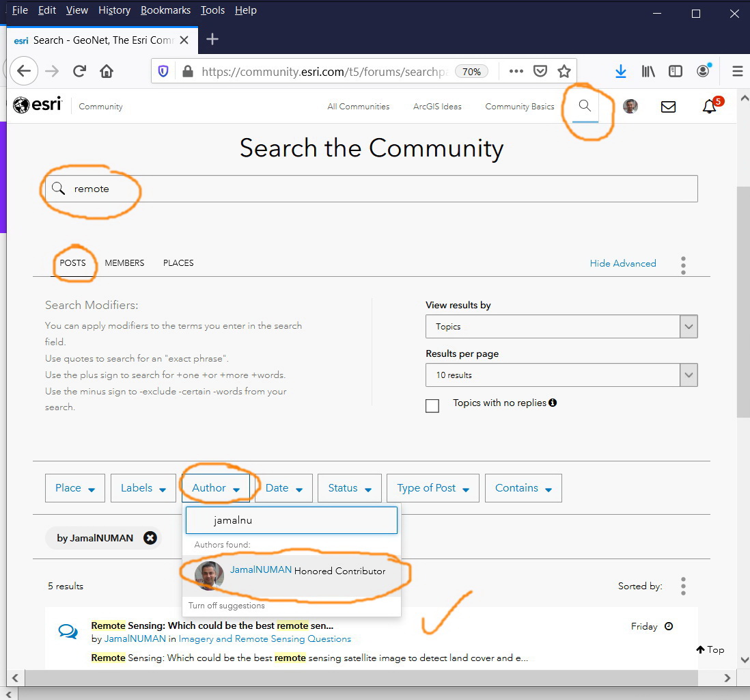Viewport: 750px width, 700px height.
Task: Open Firefox downloads arrow icon
Action: (620, 70)
